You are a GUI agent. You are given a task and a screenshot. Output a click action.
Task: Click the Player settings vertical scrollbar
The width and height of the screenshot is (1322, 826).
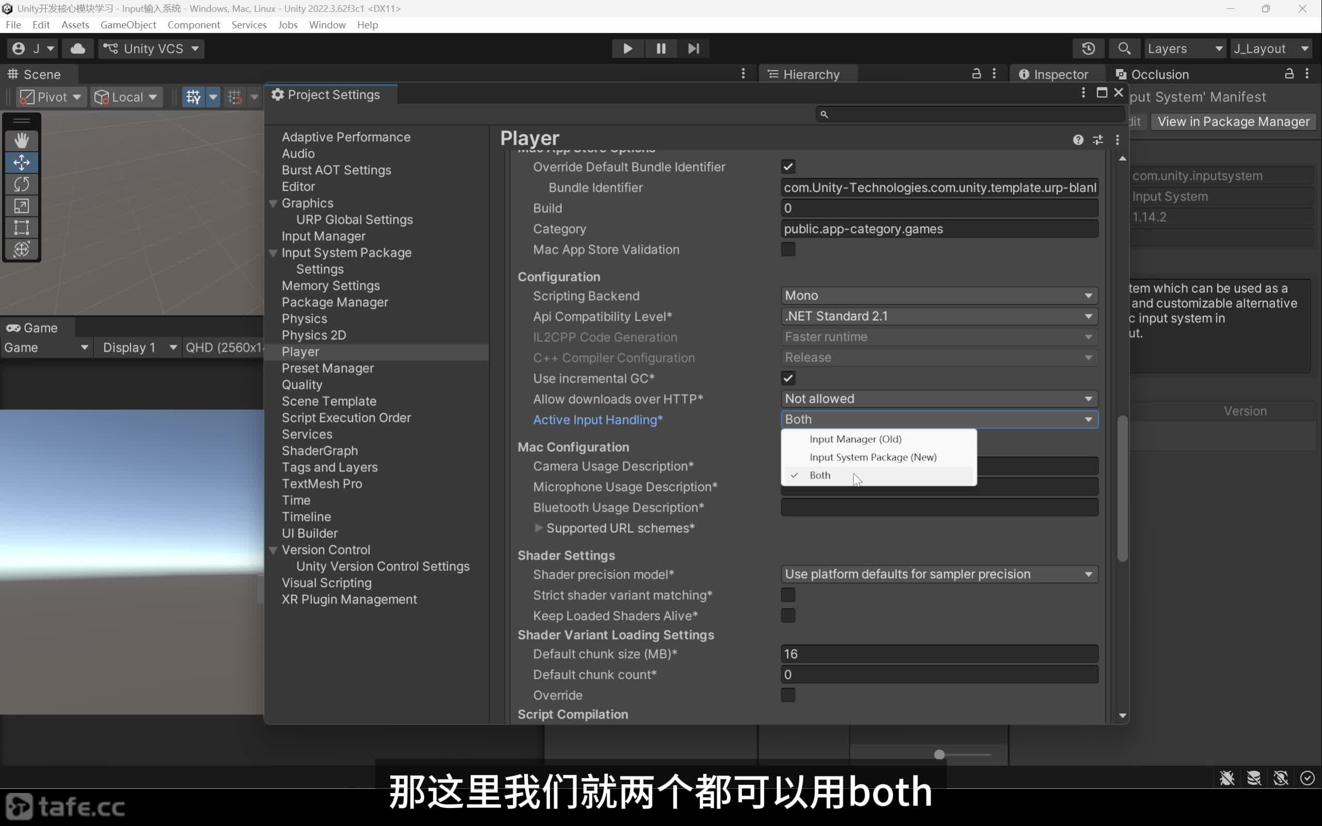[1123, 488]
